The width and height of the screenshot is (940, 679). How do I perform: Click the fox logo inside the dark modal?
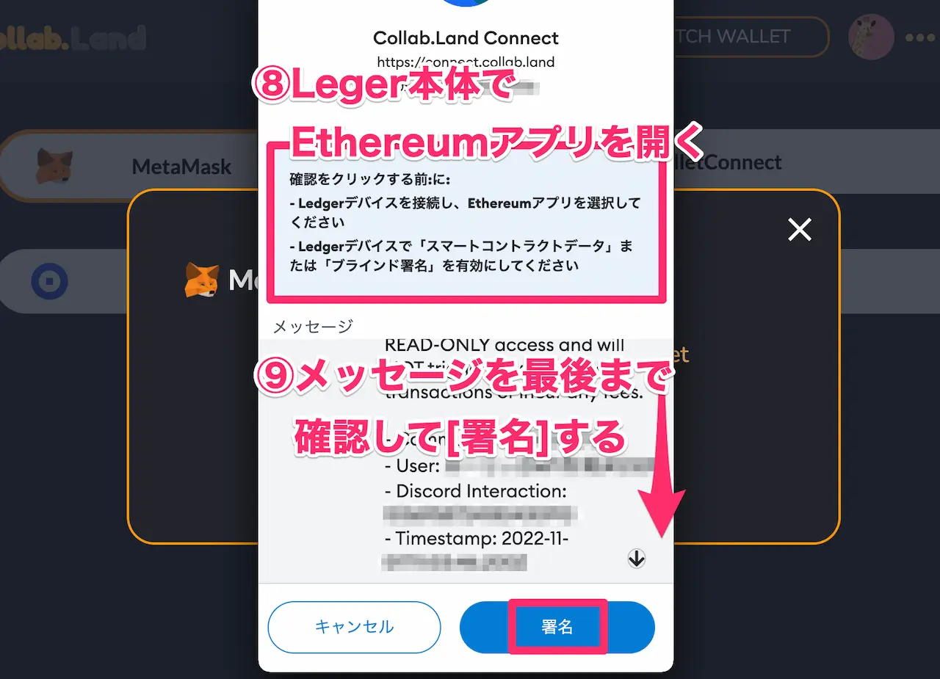201,280
